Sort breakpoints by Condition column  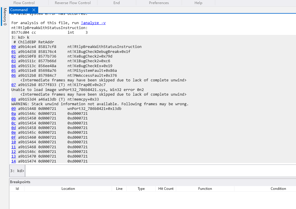[278, 189]
